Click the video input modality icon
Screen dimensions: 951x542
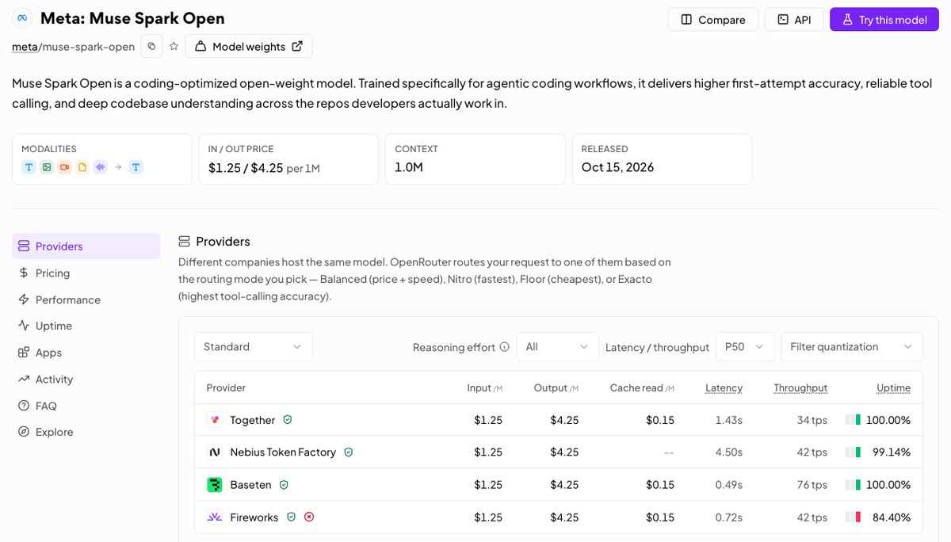tap(64, 167)
